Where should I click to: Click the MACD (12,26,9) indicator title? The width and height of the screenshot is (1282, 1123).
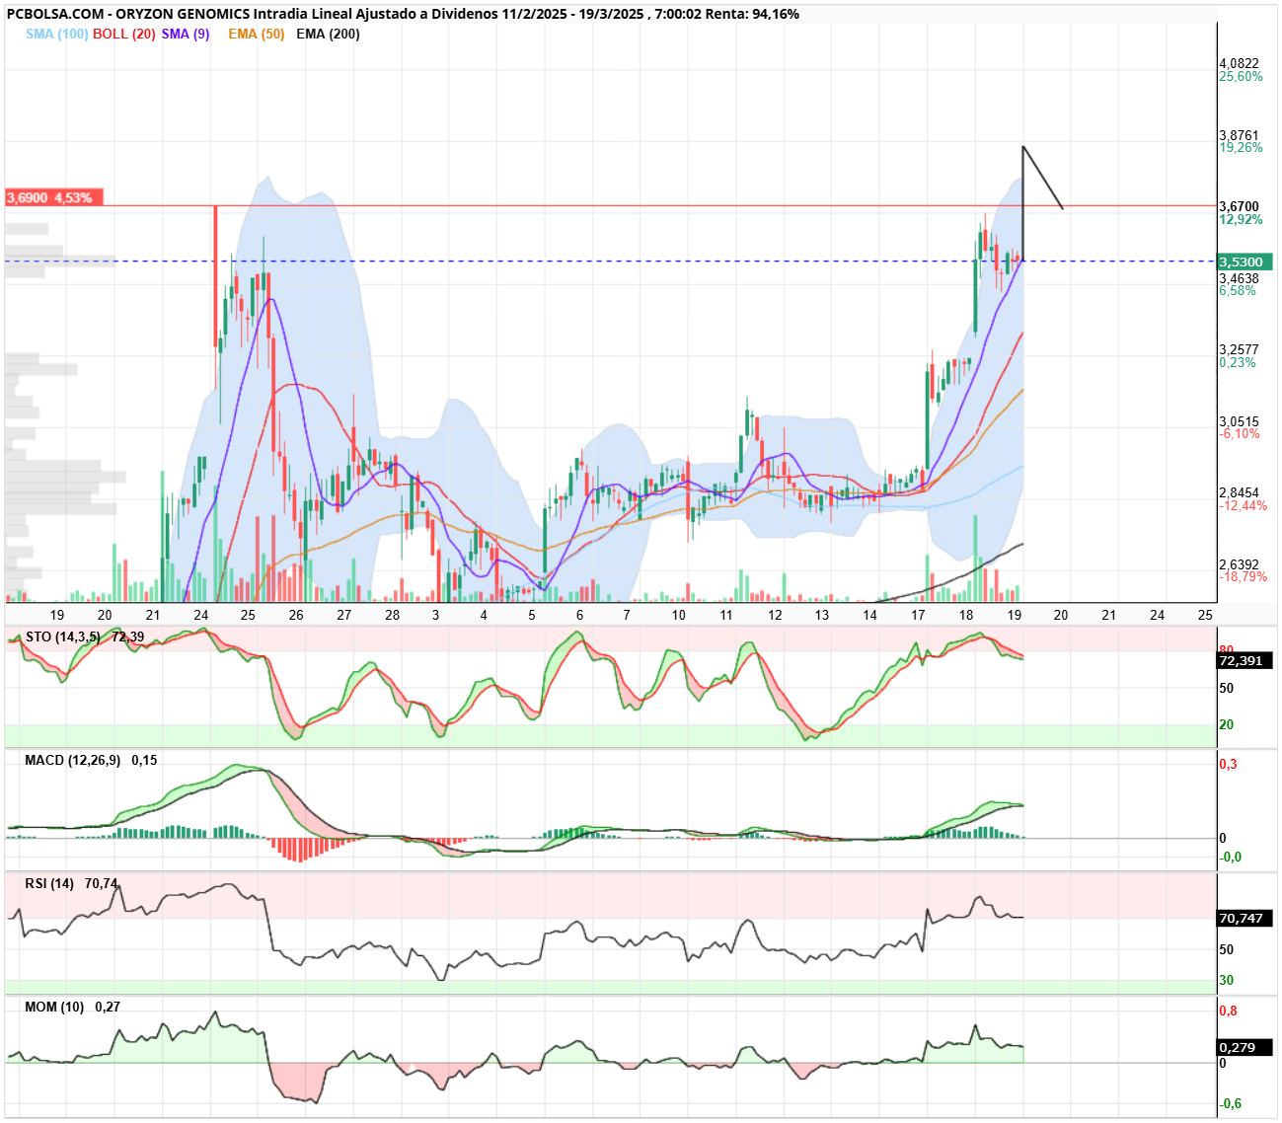pyautogui.click(x=72, y=760)
